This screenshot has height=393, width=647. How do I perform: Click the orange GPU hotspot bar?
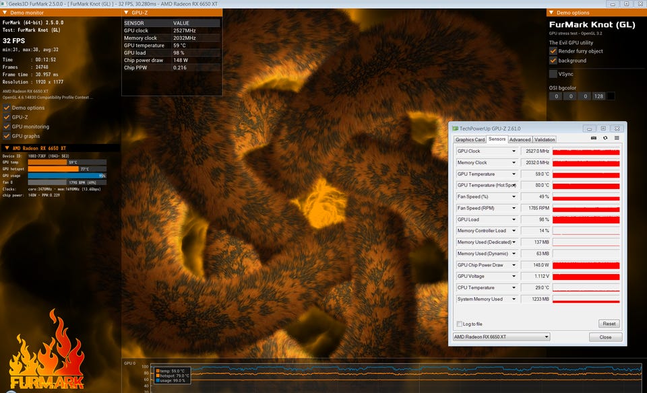(53, 169)
